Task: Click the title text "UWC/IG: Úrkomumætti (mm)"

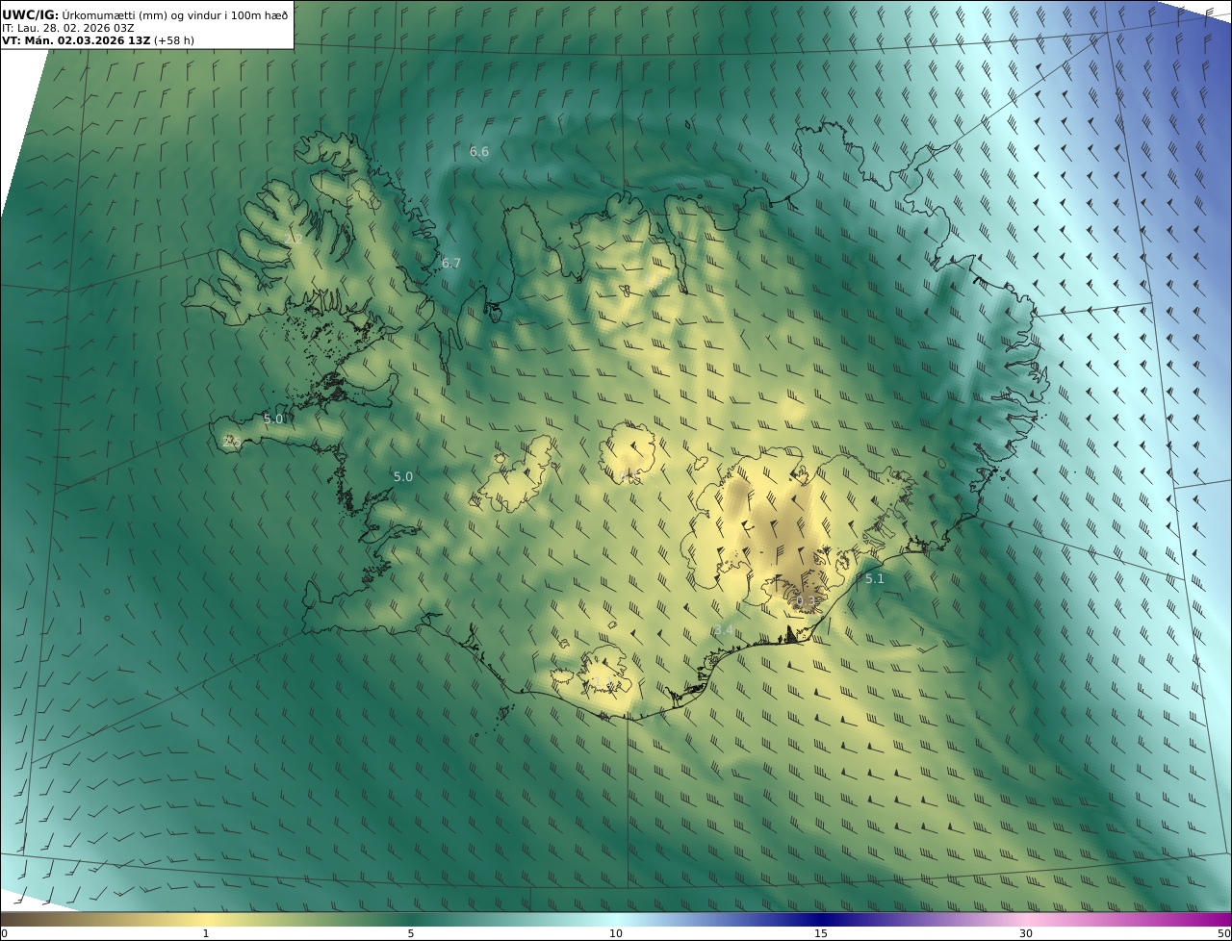Action: (84, 14)
